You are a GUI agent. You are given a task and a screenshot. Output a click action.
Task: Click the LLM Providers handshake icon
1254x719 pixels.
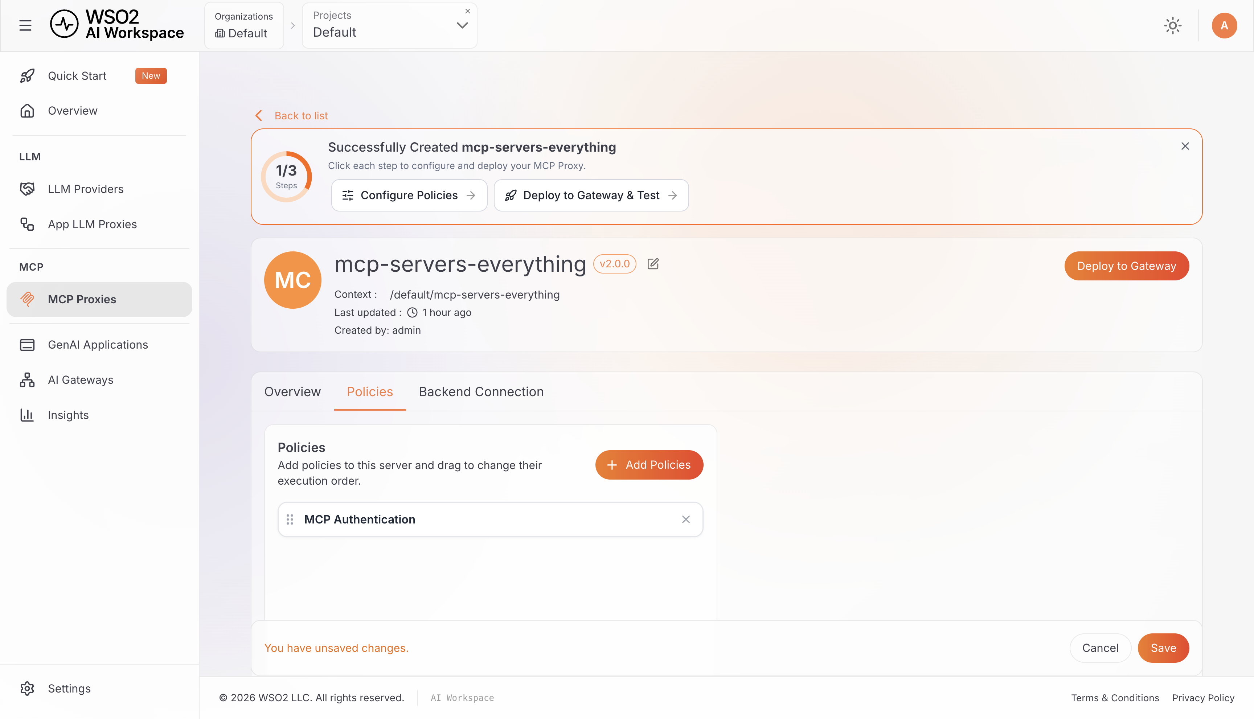click(27, 189)
